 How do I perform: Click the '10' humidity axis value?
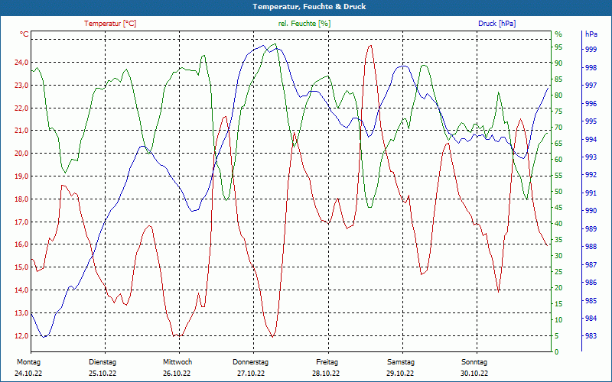558,319
